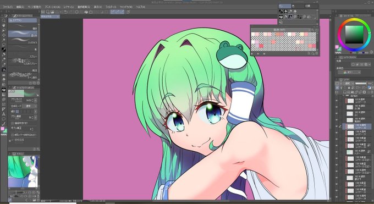Click the first icon in the floating palette's top row
Image resolution: width=374 pixels, height=204 pixels.
click(281, 12)
